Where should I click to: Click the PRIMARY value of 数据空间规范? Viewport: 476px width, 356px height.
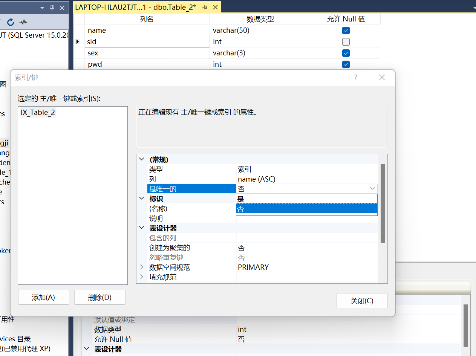(253, 267)
